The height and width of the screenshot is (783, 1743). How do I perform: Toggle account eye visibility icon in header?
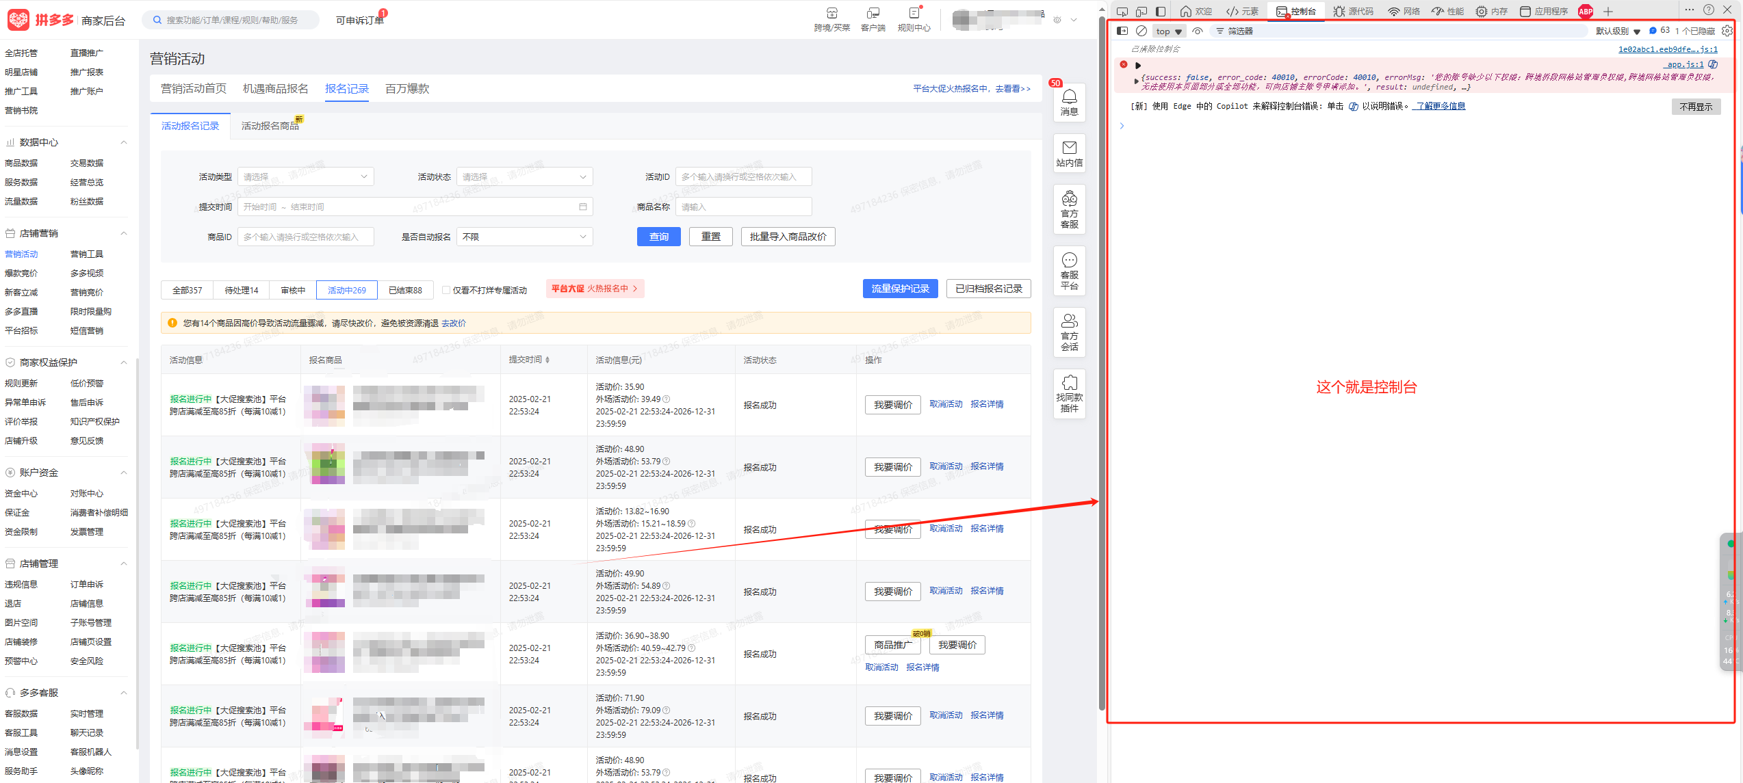[x=1057, y=20]
